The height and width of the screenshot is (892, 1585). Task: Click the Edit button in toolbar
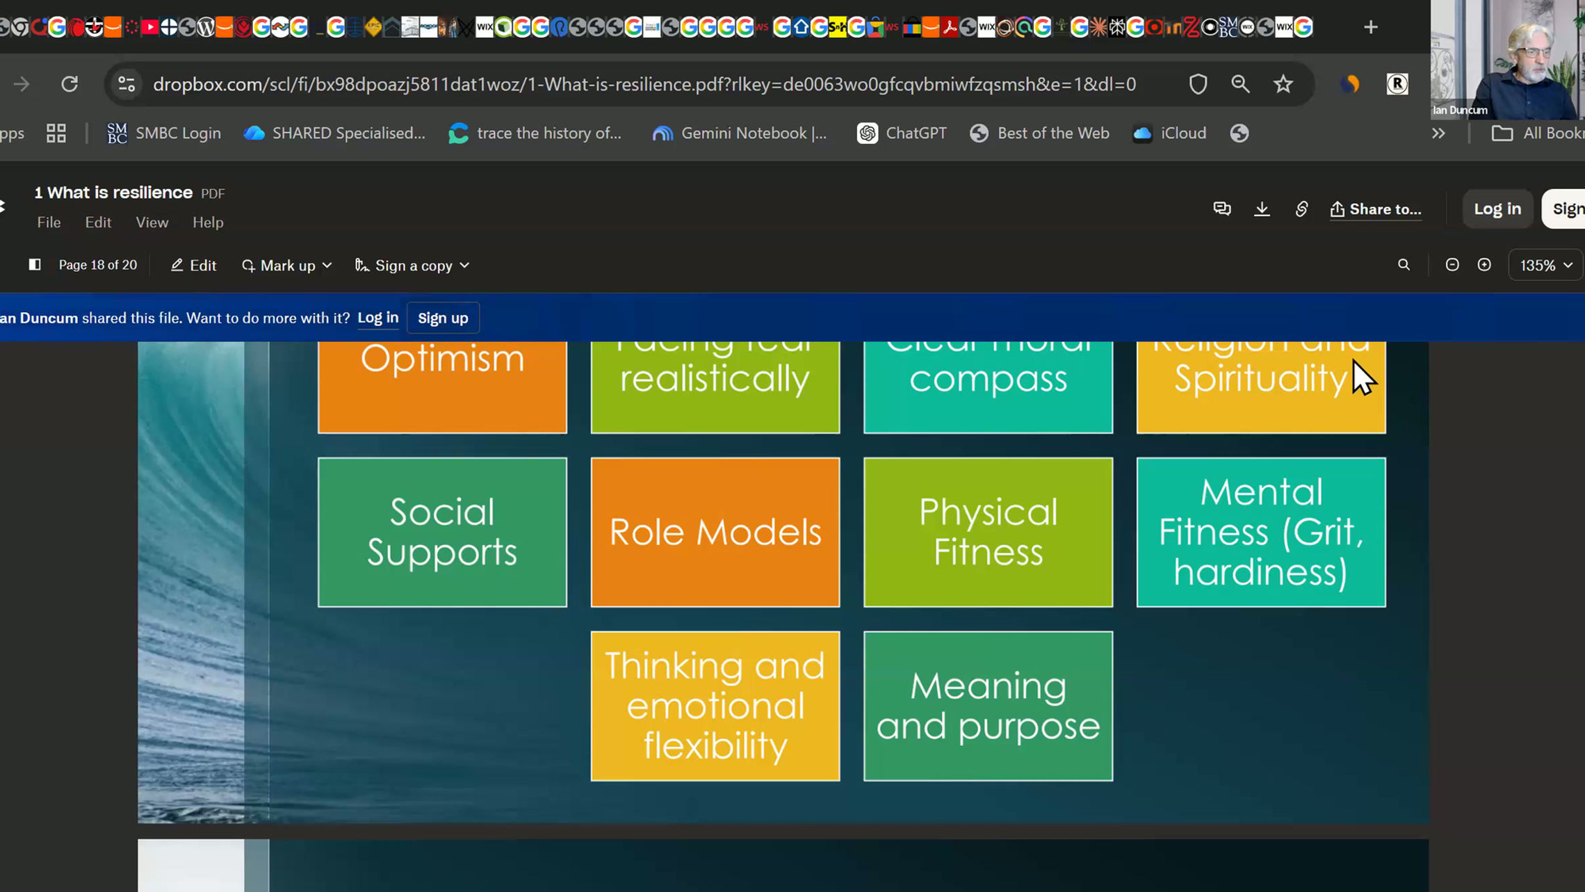click(x=193, y=266)
